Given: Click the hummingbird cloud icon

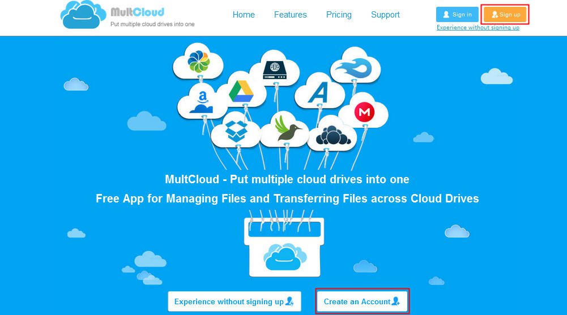Looking at the screenshot, I should tap(287, 129).
